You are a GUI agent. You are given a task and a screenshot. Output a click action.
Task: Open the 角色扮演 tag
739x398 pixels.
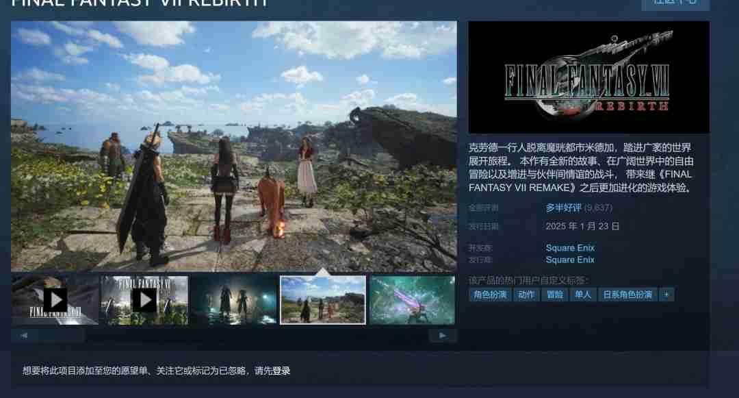(x=491, y=295)
